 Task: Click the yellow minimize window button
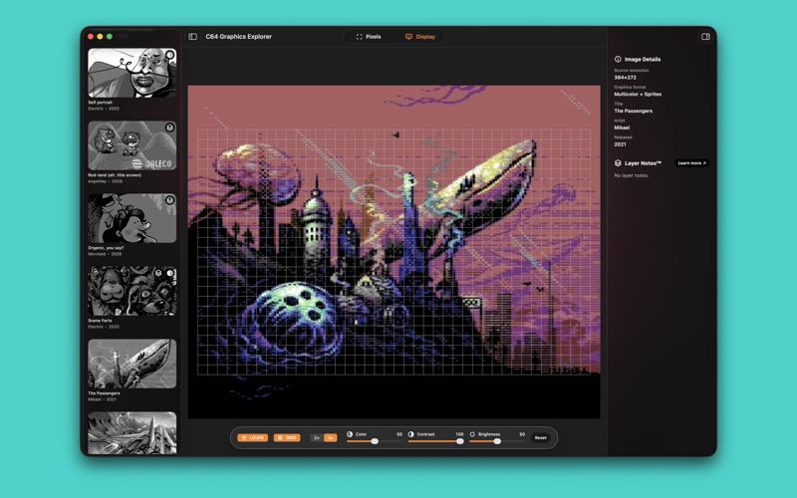100,37
